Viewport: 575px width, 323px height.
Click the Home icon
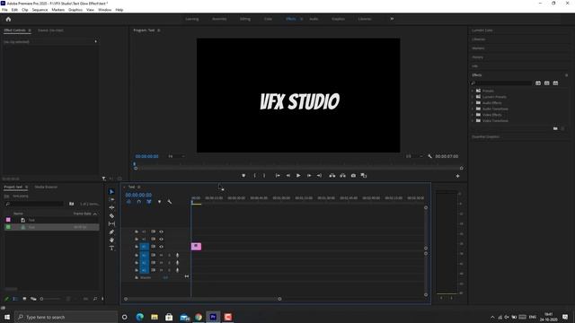pyautogui.click(x=8, y=19)
